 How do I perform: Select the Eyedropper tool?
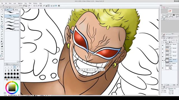[x=2, y=24]
